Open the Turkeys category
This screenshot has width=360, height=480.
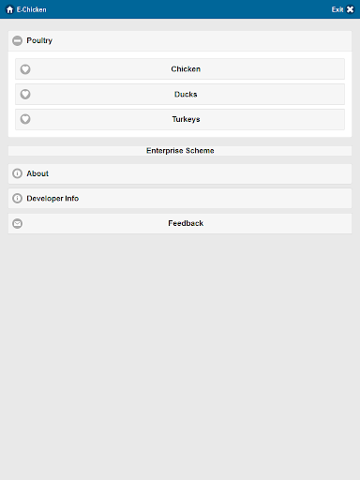point(180,119)
